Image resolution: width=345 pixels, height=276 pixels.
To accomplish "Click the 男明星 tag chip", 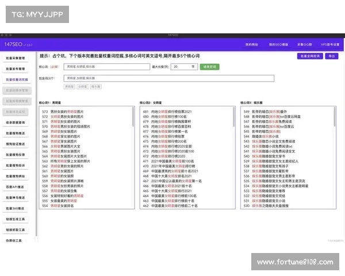I will pyautogui.click(x=70, y=87).
